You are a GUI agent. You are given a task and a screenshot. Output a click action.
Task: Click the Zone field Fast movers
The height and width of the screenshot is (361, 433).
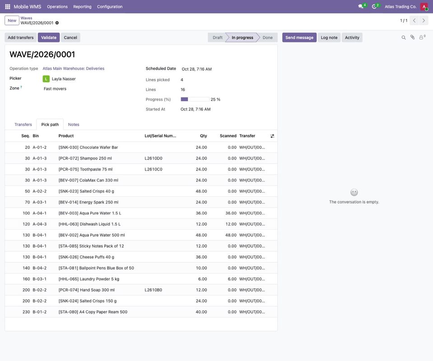(55, 89)
